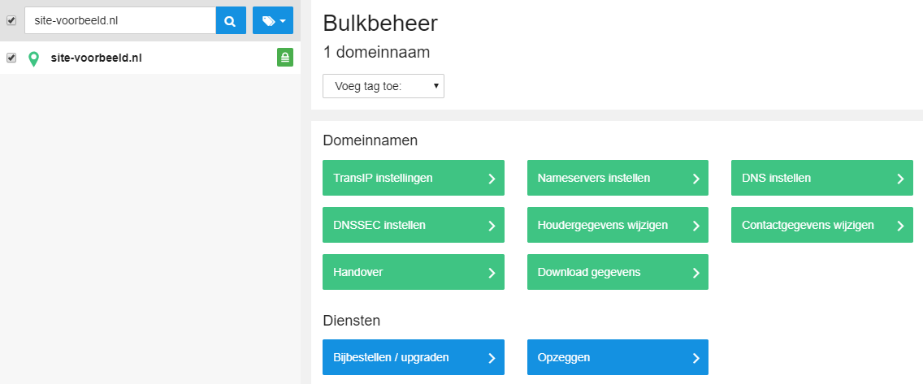Open Bijbestellen / upgraden
Image resolution: width=923 pixels, height=384 pixels.
pyautogui.click(x=414, y=357)
